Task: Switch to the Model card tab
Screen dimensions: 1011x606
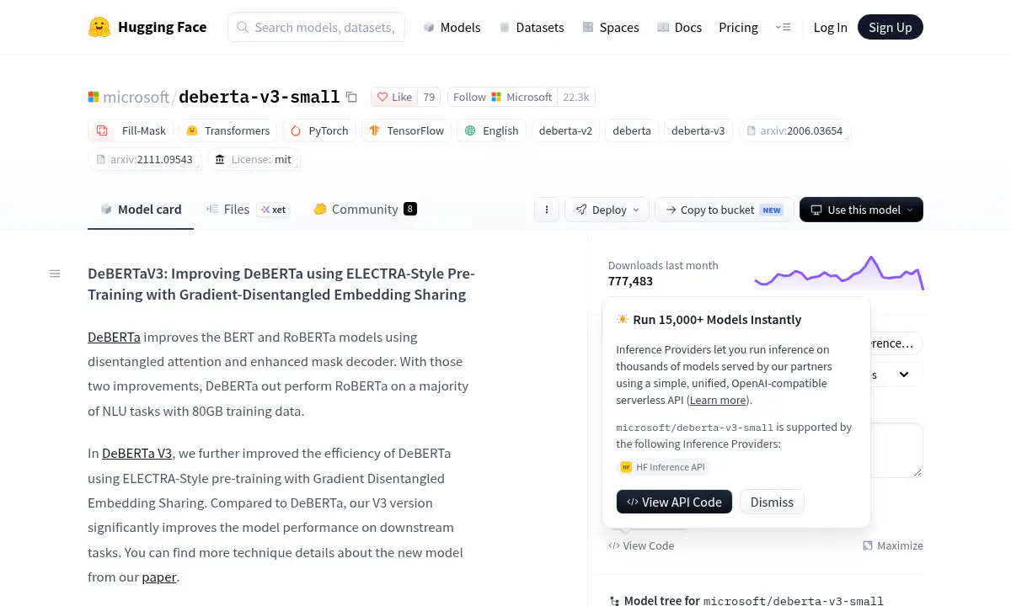Action: (141, 210)
